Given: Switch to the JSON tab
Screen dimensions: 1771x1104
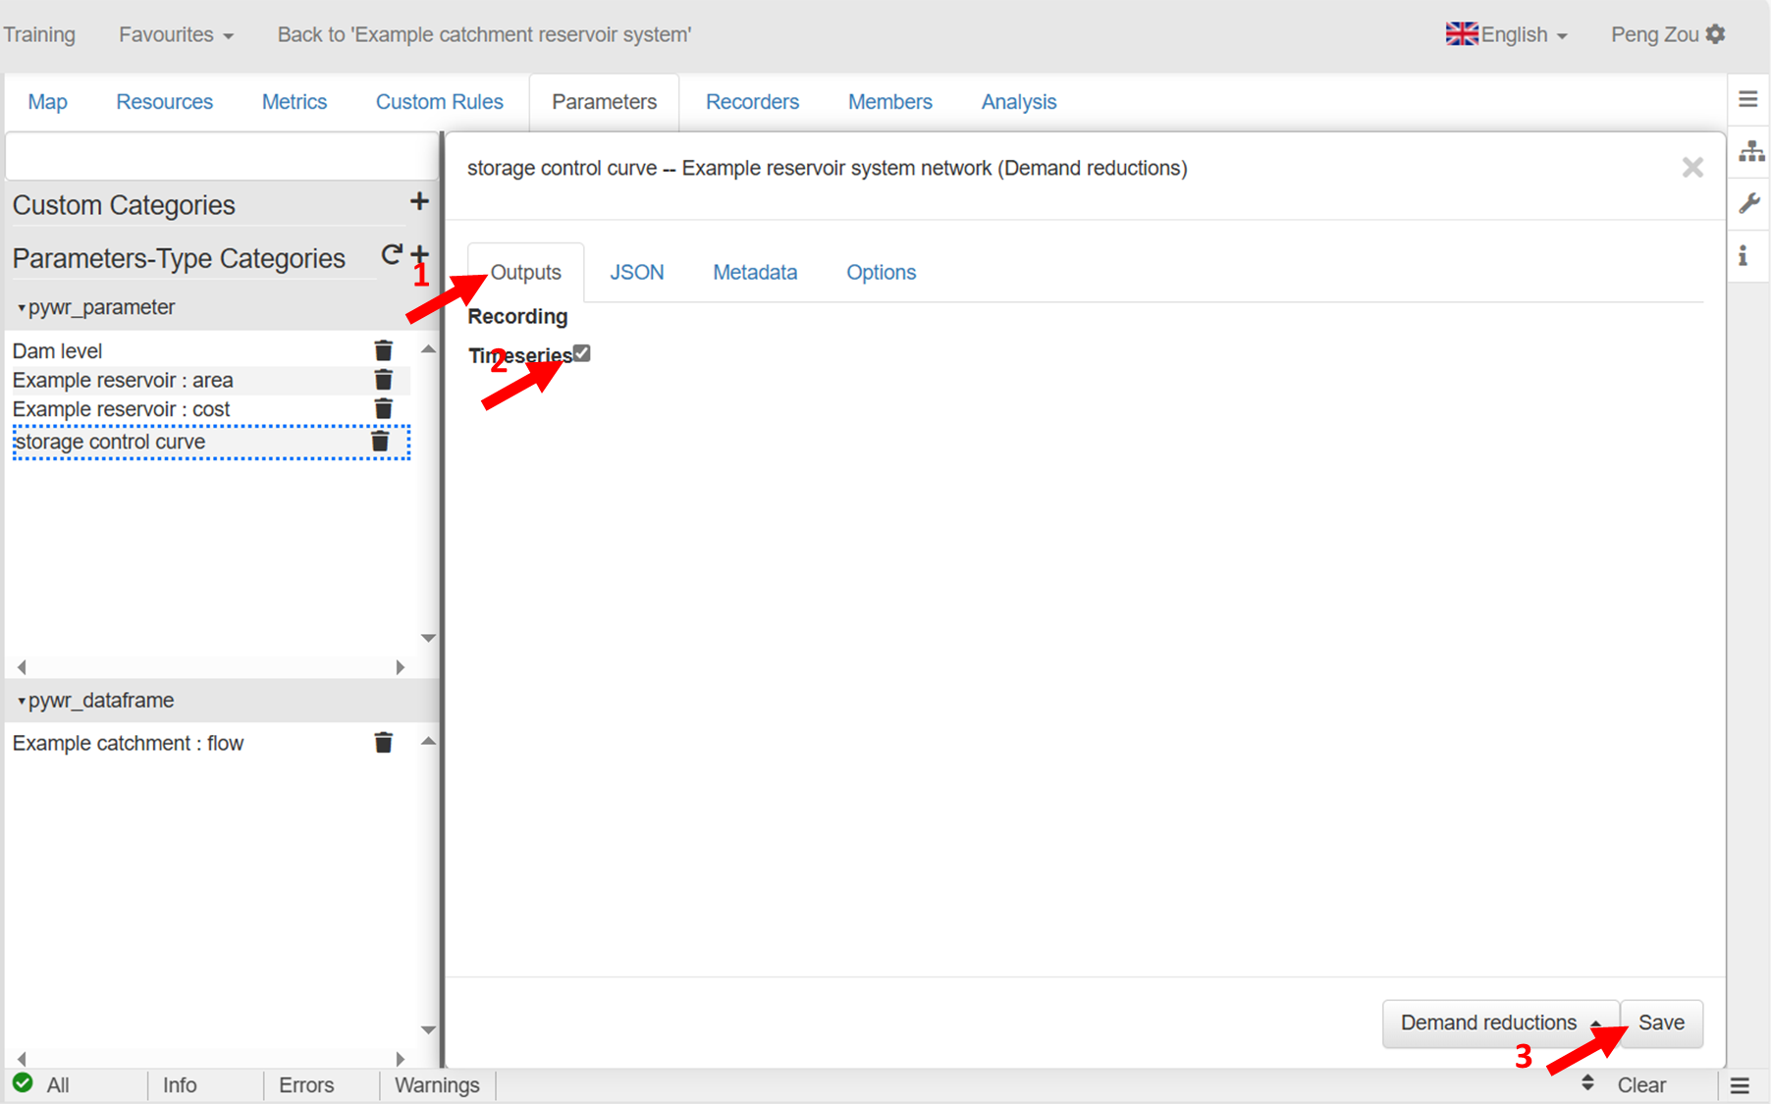Looking at the screenshot, I should coord(636,272).
